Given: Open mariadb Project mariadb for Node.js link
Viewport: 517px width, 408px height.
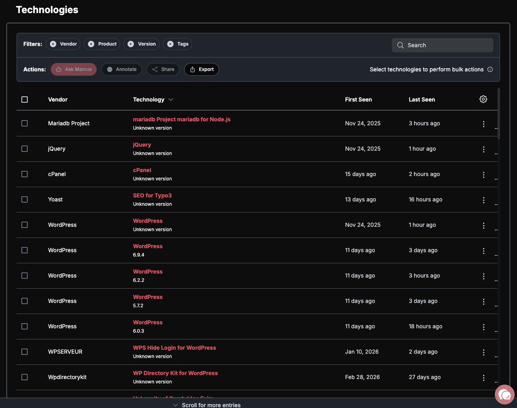Looking at the screenshot, I should tap(182, 119).
